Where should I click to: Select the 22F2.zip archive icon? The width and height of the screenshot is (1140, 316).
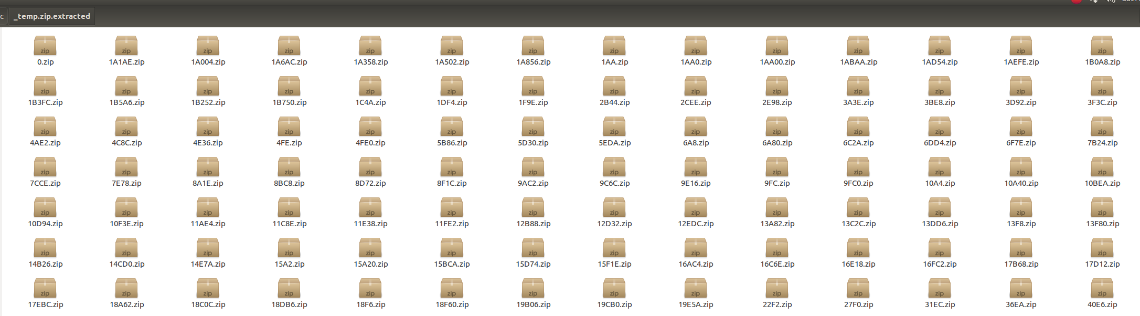coord(777,288)
